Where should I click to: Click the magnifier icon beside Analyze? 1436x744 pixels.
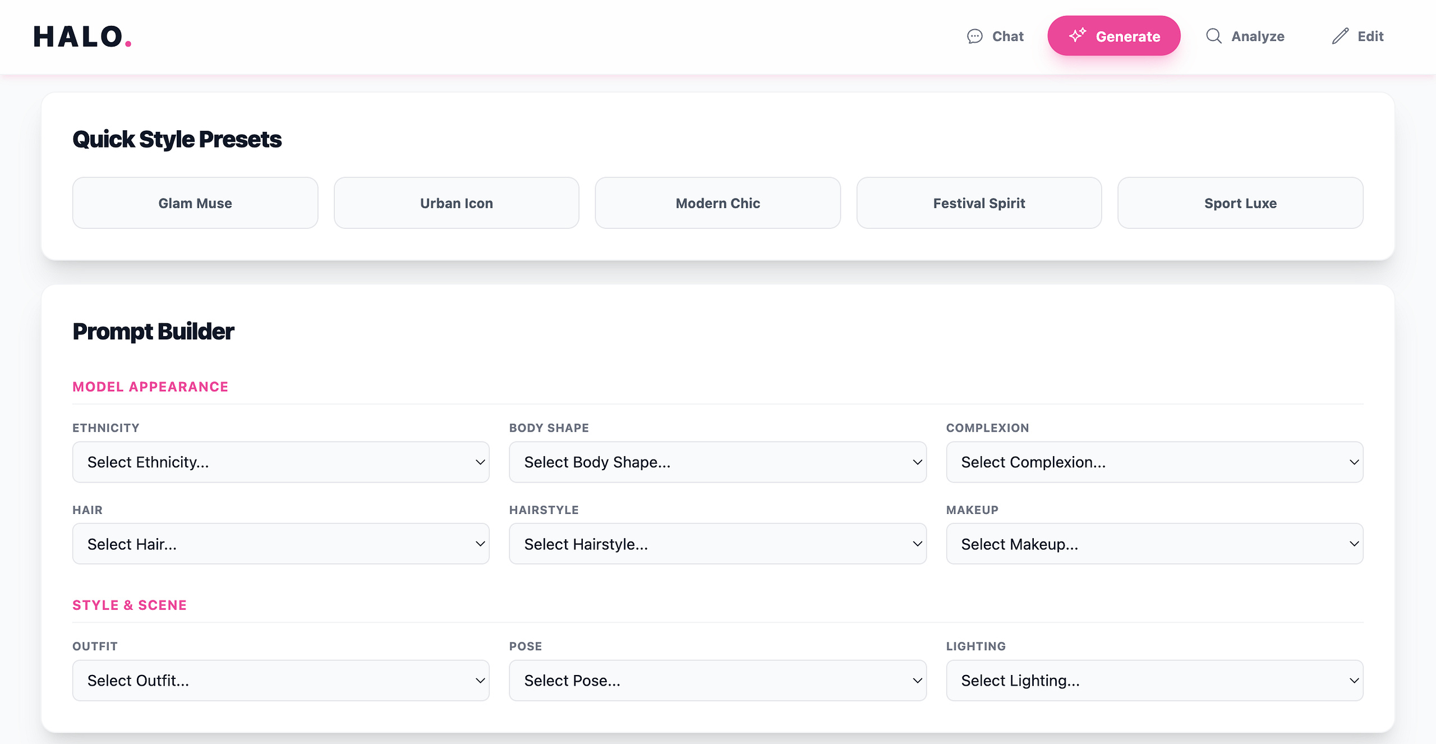coord(1214,36)
